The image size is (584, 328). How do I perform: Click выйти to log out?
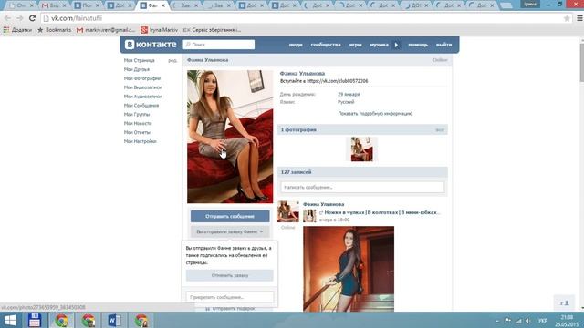444,45
